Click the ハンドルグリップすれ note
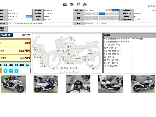This screenshot has height=117, width=156. pos(111,66)
